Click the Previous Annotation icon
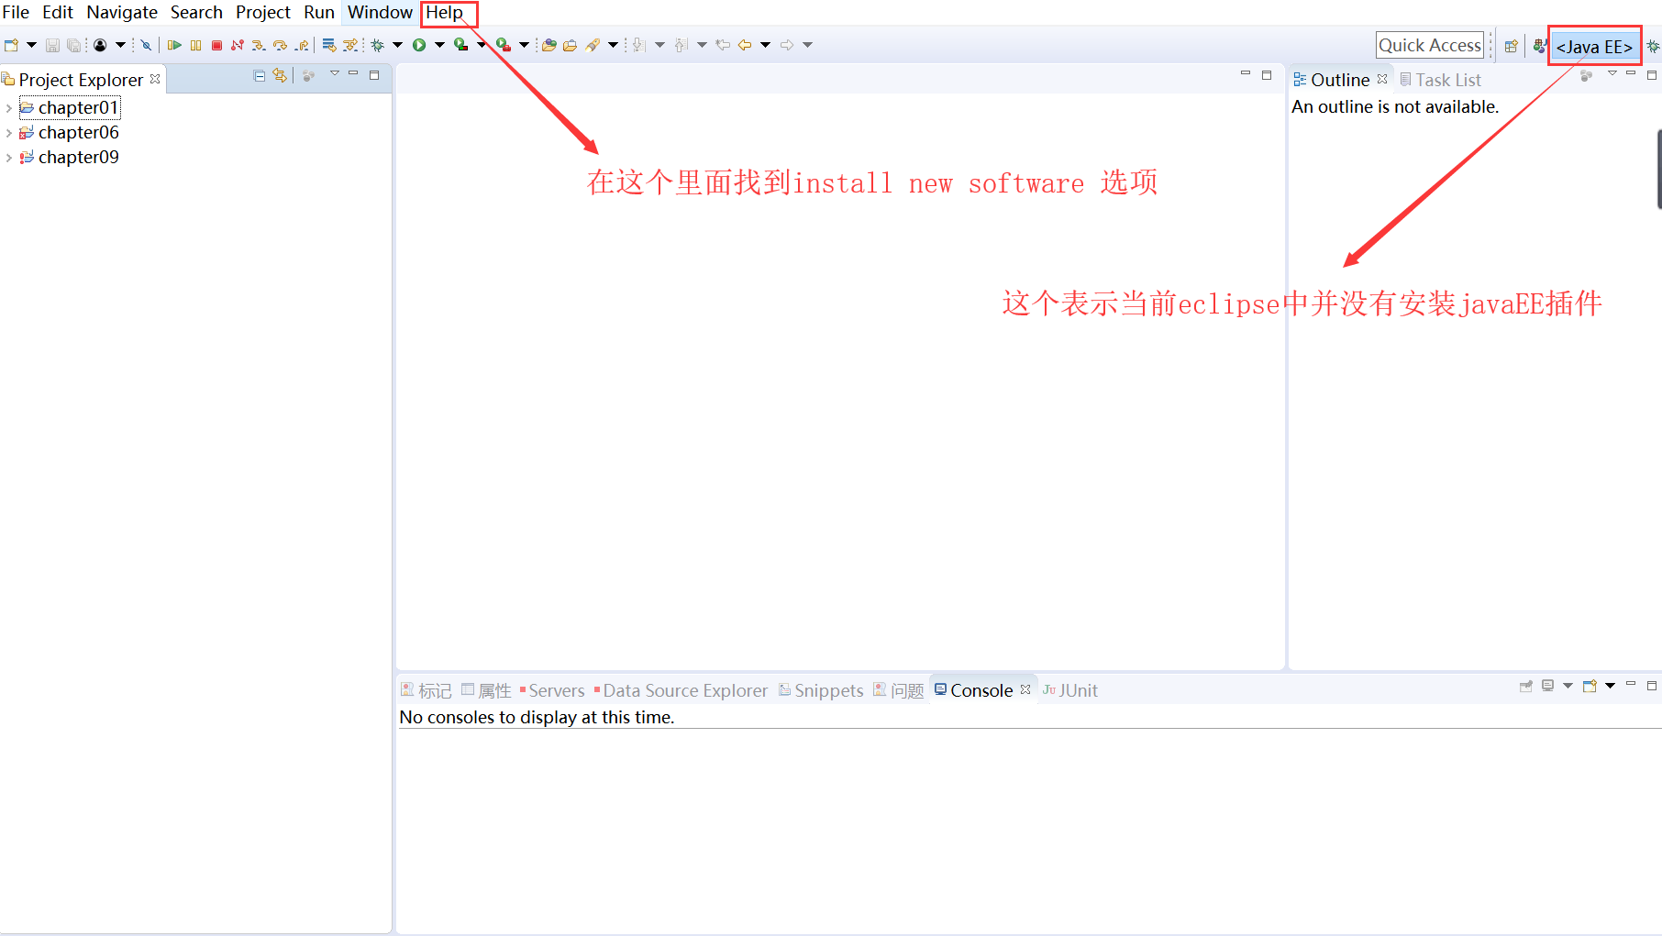Viewport: 1662px width, 936px height. (681, 45)
